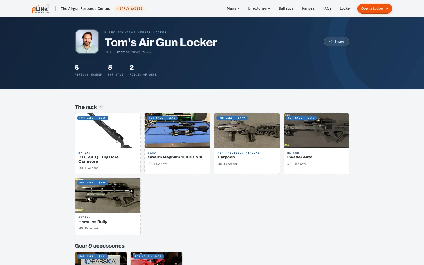Click the For Sale $195 badge
Image resolution: width=424 pixels, height=265 pixels.
point(162,118)
